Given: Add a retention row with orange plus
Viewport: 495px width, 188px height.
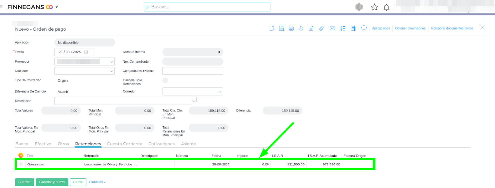Looking at the screenshot, I should (21, 155).
